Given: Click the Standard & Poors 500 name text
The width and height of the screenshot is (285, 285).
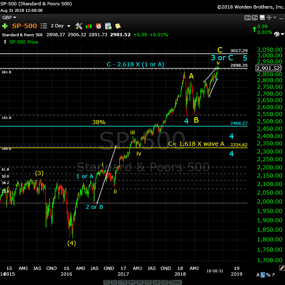Looking at the screenshot, I should (22, 35).
